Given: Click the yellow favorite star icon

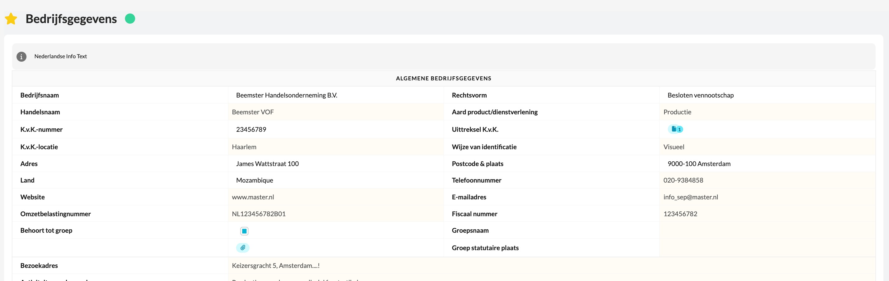Looking at the screenshot, I should tap(11, 19).
